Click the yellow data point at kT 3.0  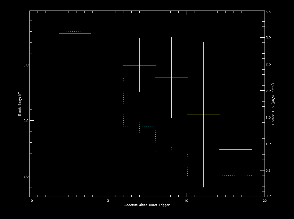(139, 65)
